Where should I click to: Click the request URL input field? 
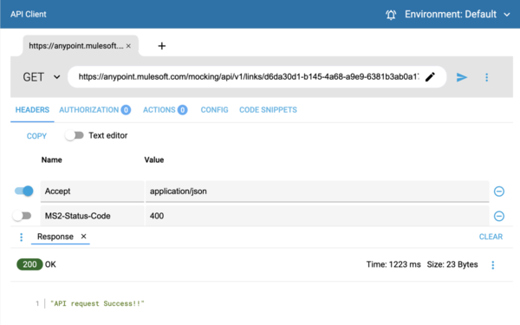[249, 77]
